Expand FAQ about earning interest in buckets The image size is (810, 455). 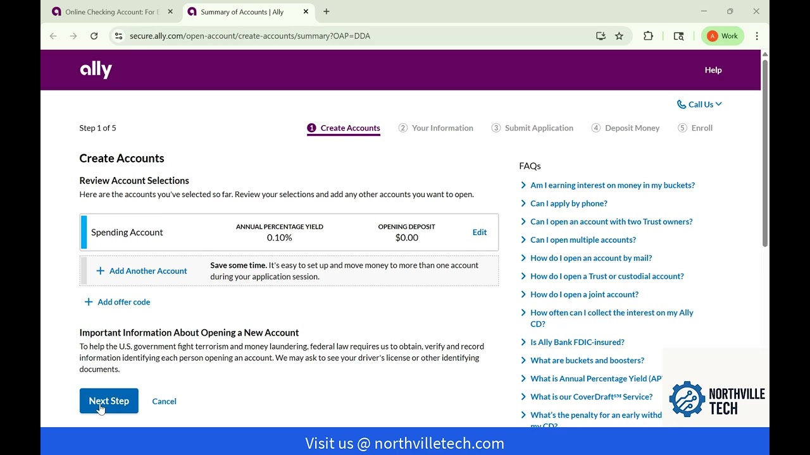coord(613,185)
